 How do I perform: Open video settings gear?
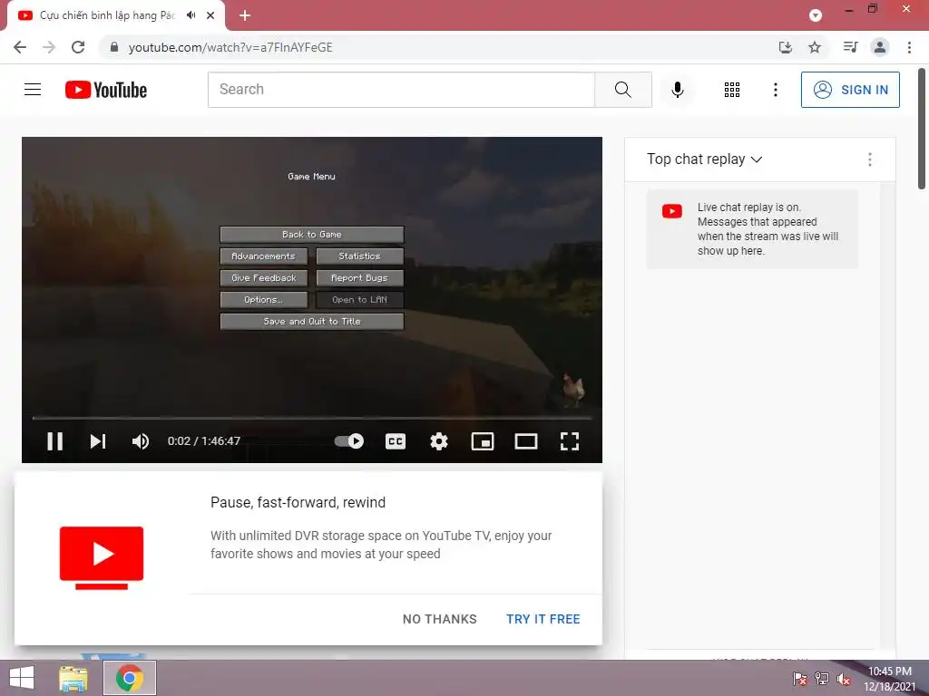click(439, 441)
